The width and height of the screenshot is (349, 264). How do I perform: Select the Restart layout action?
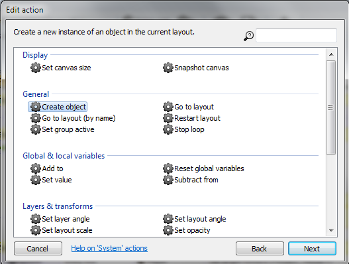(191, 118)
